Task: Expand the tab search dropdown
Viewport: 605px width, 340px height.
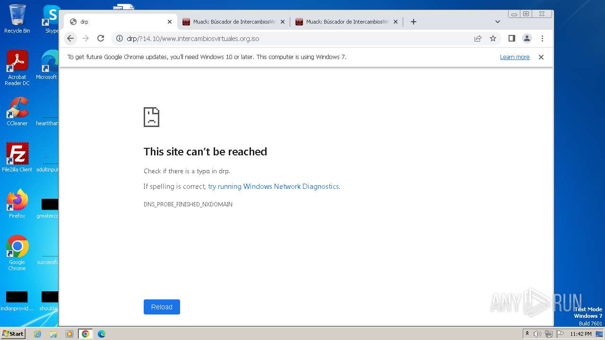Action: 498,22
